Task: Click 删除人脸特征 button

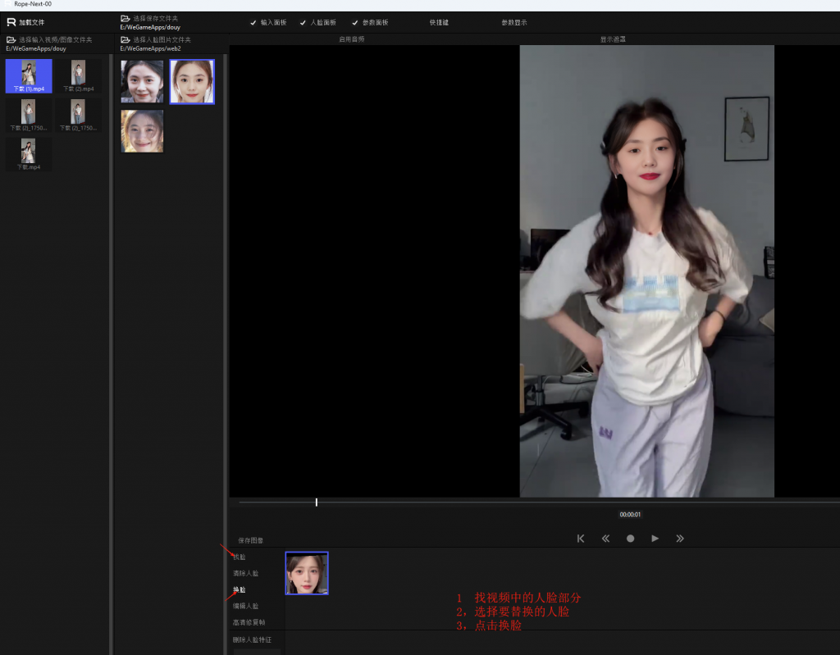Action: tap(252, 639)
